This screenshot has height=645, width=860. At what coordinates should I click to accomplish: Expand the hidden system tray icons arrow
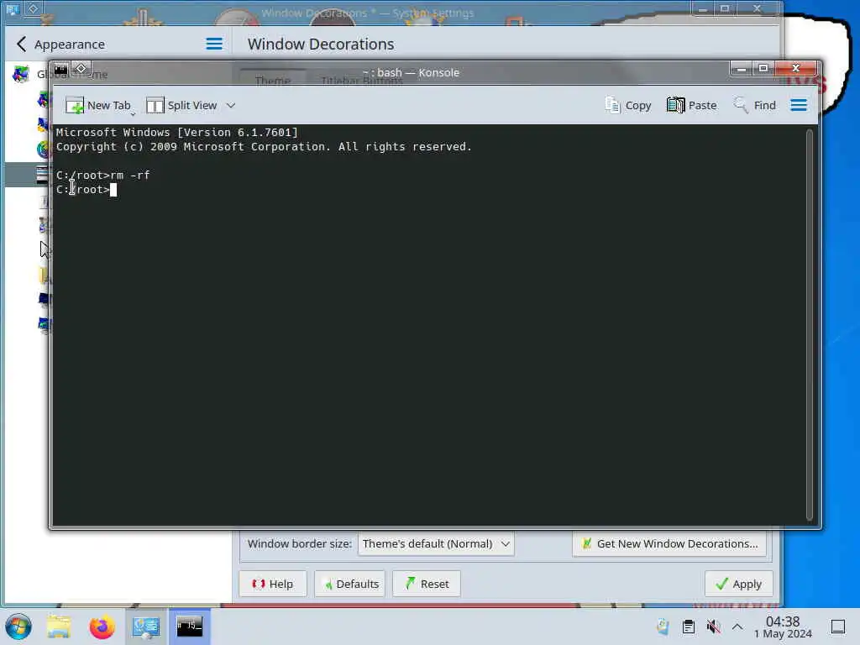pos(737,627)
